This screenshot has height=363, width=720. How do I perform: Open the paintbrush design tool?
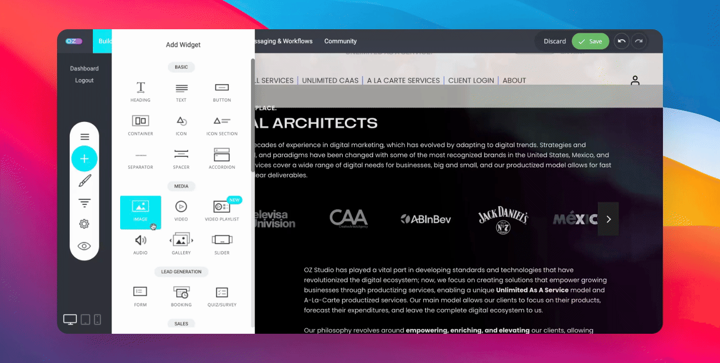click(85, 181)
